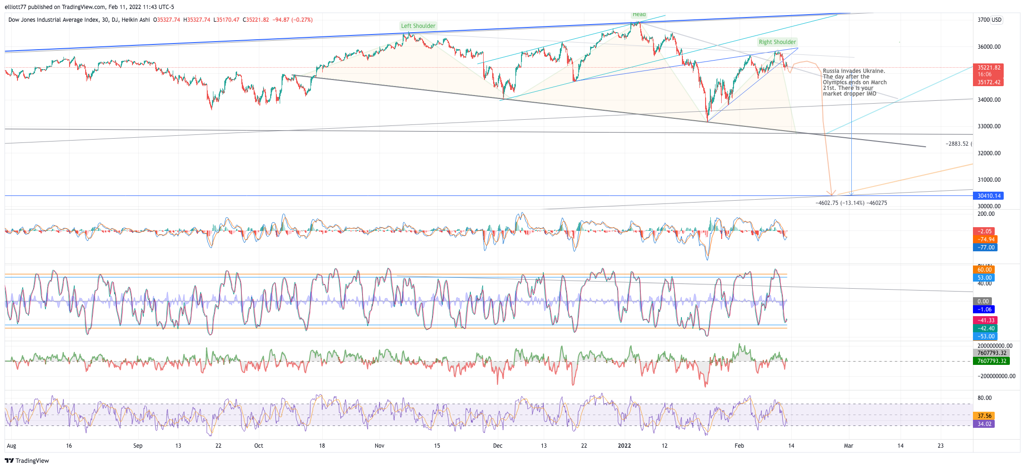Click the green −42.40 oscillator tag

tap(985, 328)
